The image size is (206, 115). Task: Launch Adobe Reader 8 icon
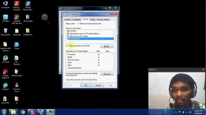pos(5,74)
